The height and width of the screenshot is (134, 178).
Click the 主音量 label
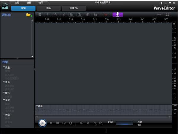[x=39, y=106]
